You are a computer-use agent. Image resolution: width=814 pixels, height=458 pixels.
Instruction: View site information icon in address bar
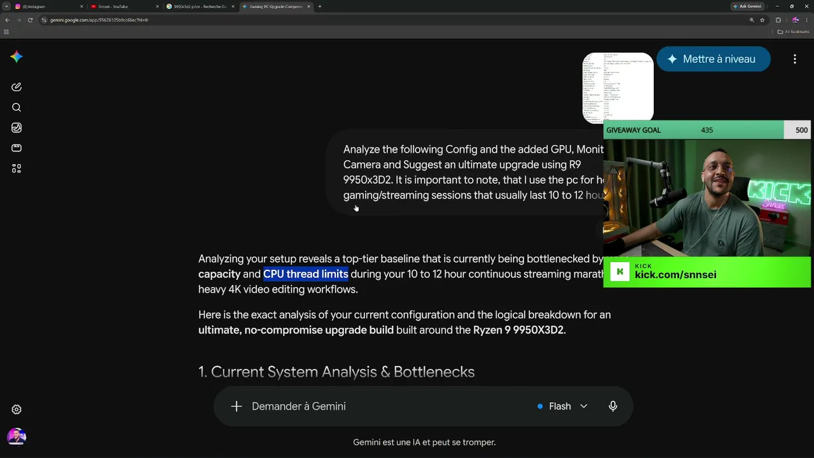pyautogui.click(x=44, y=20)
